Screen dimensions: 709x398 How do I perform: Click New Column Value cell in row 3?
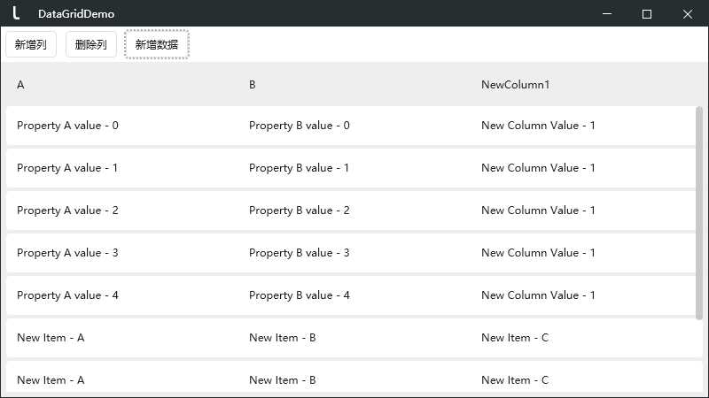583,253
